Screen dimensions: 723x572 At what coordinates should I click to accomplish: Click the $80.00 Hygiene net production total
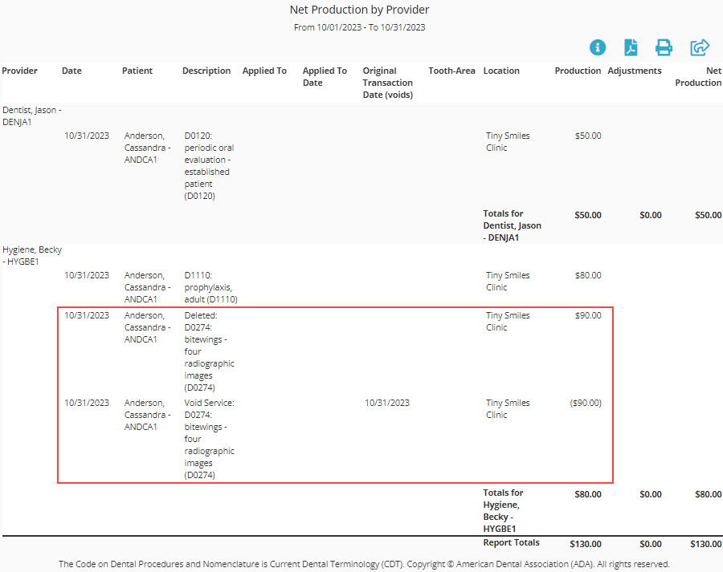pos(709,494)
